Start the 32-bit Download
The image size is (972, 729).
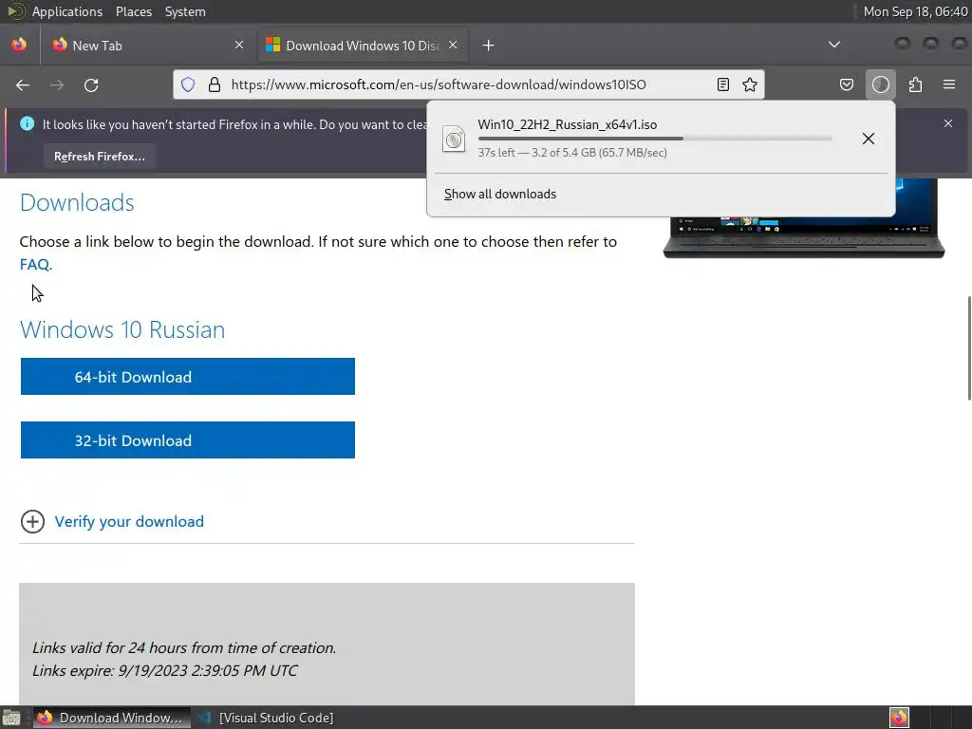pos(188,440)
